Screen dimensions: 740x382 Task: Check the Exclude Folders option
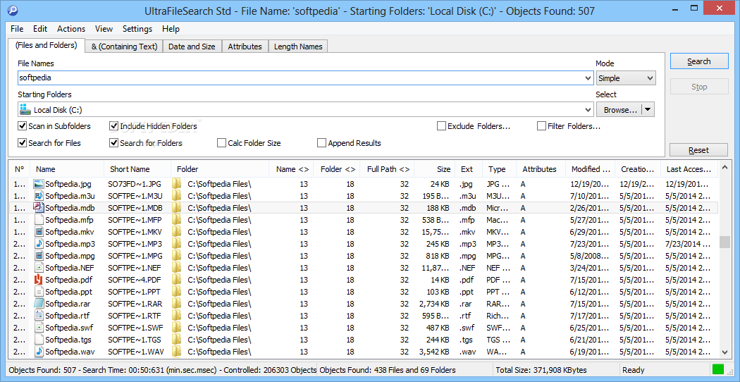point(441,126)
